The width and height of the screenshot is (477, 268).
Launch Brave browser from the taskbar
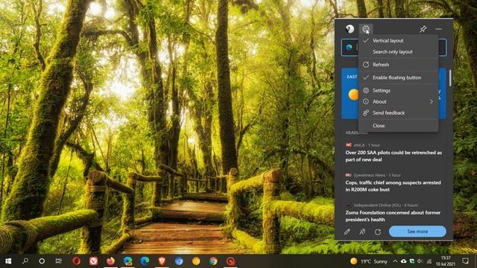coord(162,261)
